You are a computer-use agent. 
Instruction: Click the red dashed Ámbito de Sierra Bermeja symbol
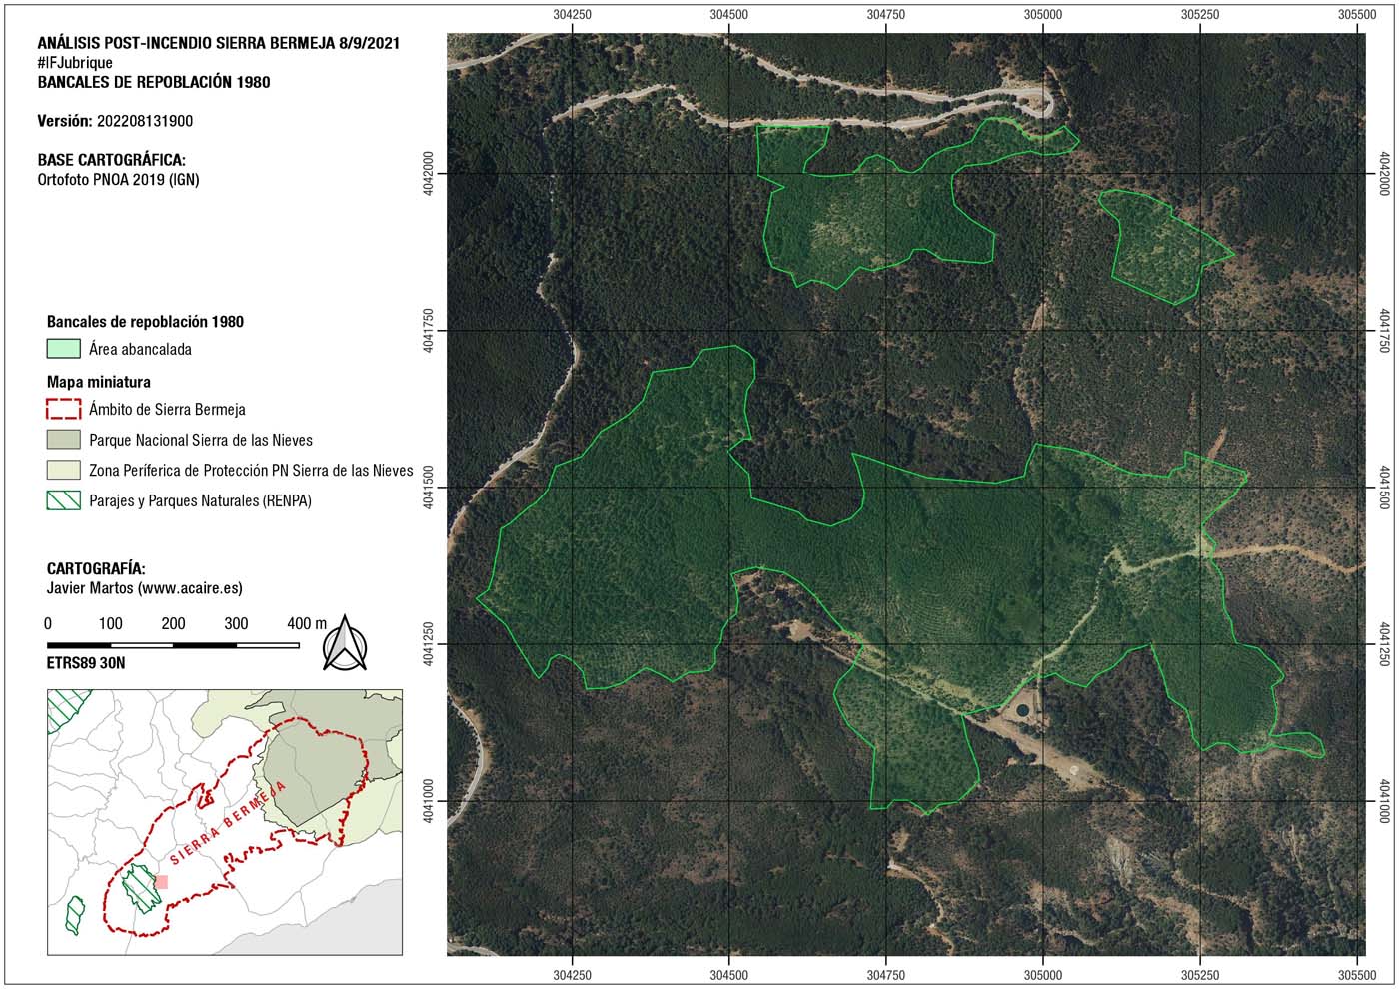pyautogui.click(x=64, y=409)
